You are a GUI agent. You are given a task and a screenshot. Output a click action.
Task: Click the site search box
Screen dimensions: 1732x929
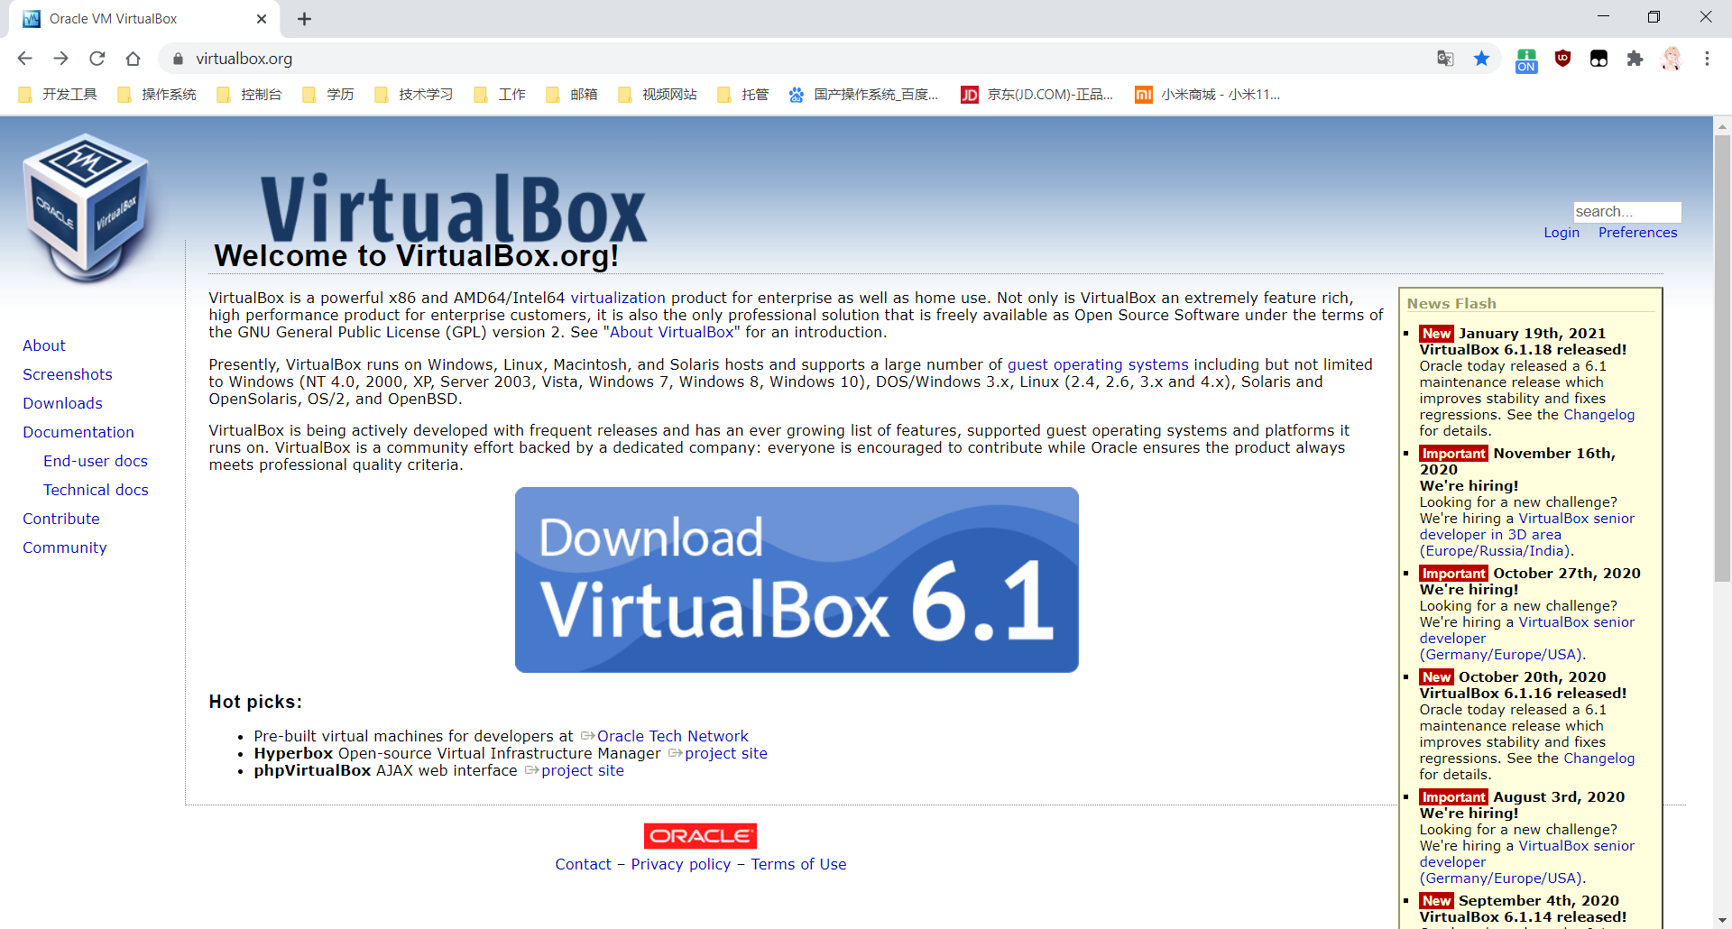1626,212
